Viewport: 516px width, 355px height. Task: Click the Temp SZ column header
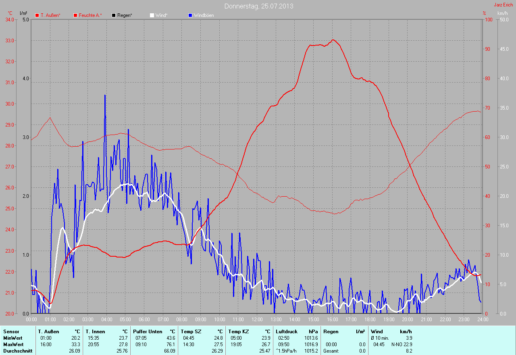click(190, 332)
